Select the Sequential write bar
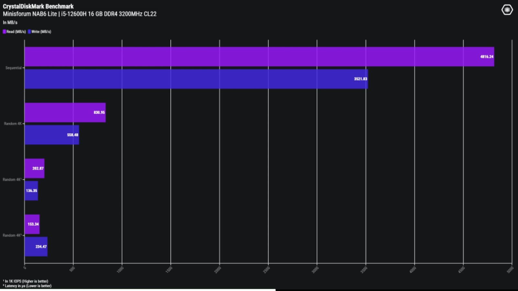 196,79
